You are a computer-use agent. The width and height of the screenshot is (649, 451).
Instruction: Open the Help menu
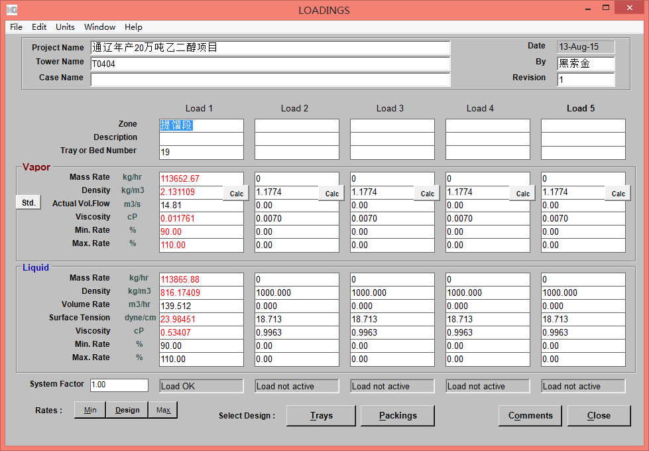tap(133, 27)
